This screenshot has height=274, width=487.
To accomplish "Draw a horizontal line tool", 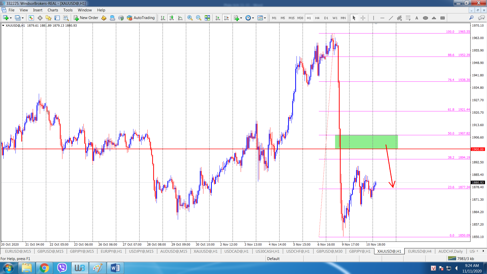I will (x=382, y=18).
